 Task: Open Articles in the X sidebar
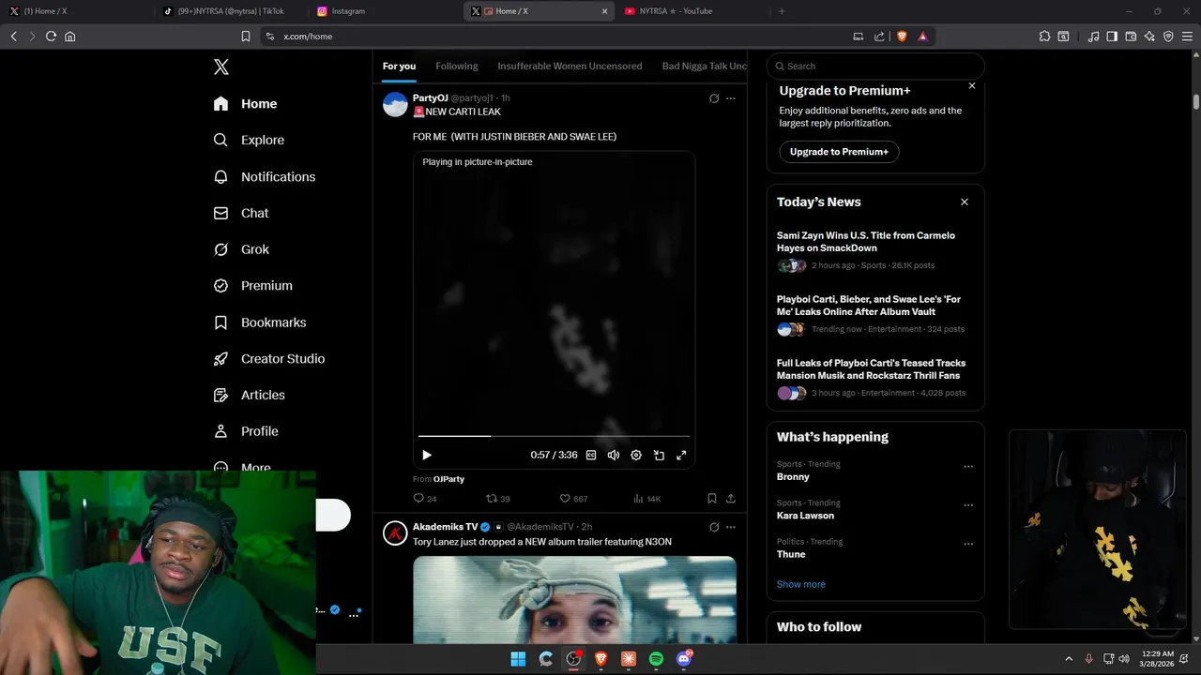coord(249,395)
